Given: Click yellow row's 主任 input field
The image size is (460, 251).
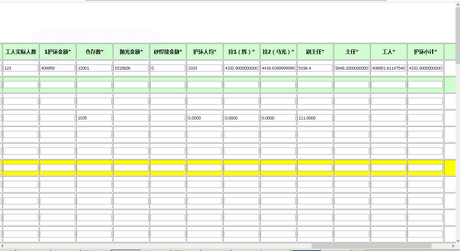Looking at the screenshot, I should click(x=352, y=168).
